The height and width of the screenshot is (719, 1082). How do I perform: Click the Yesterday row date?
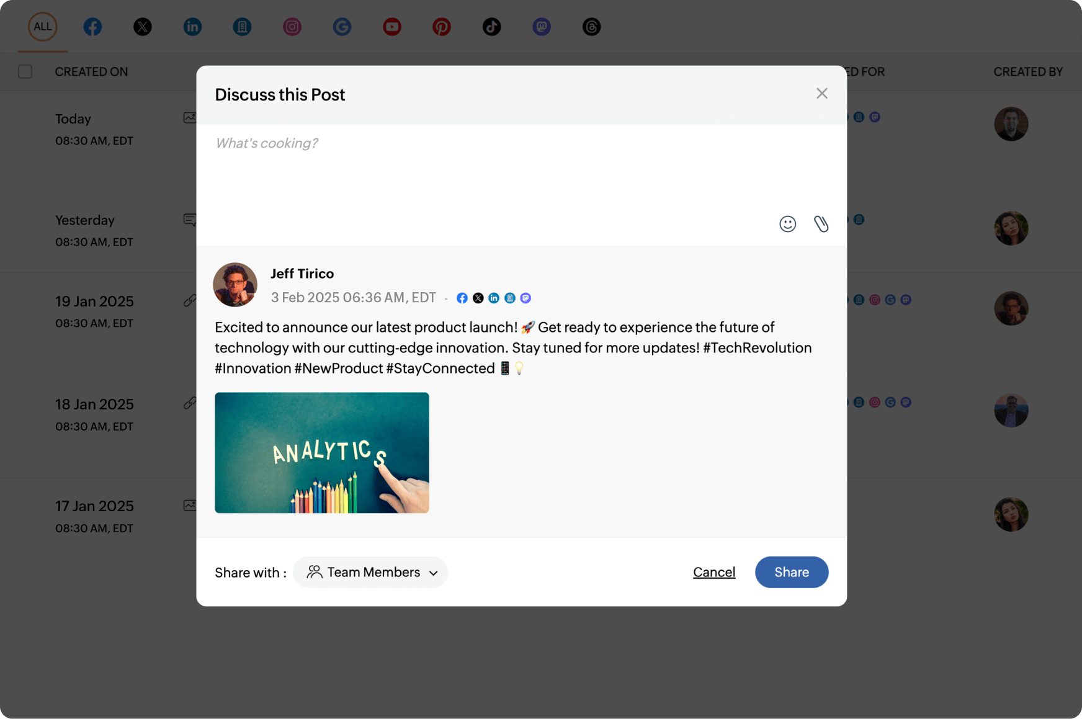85,221
